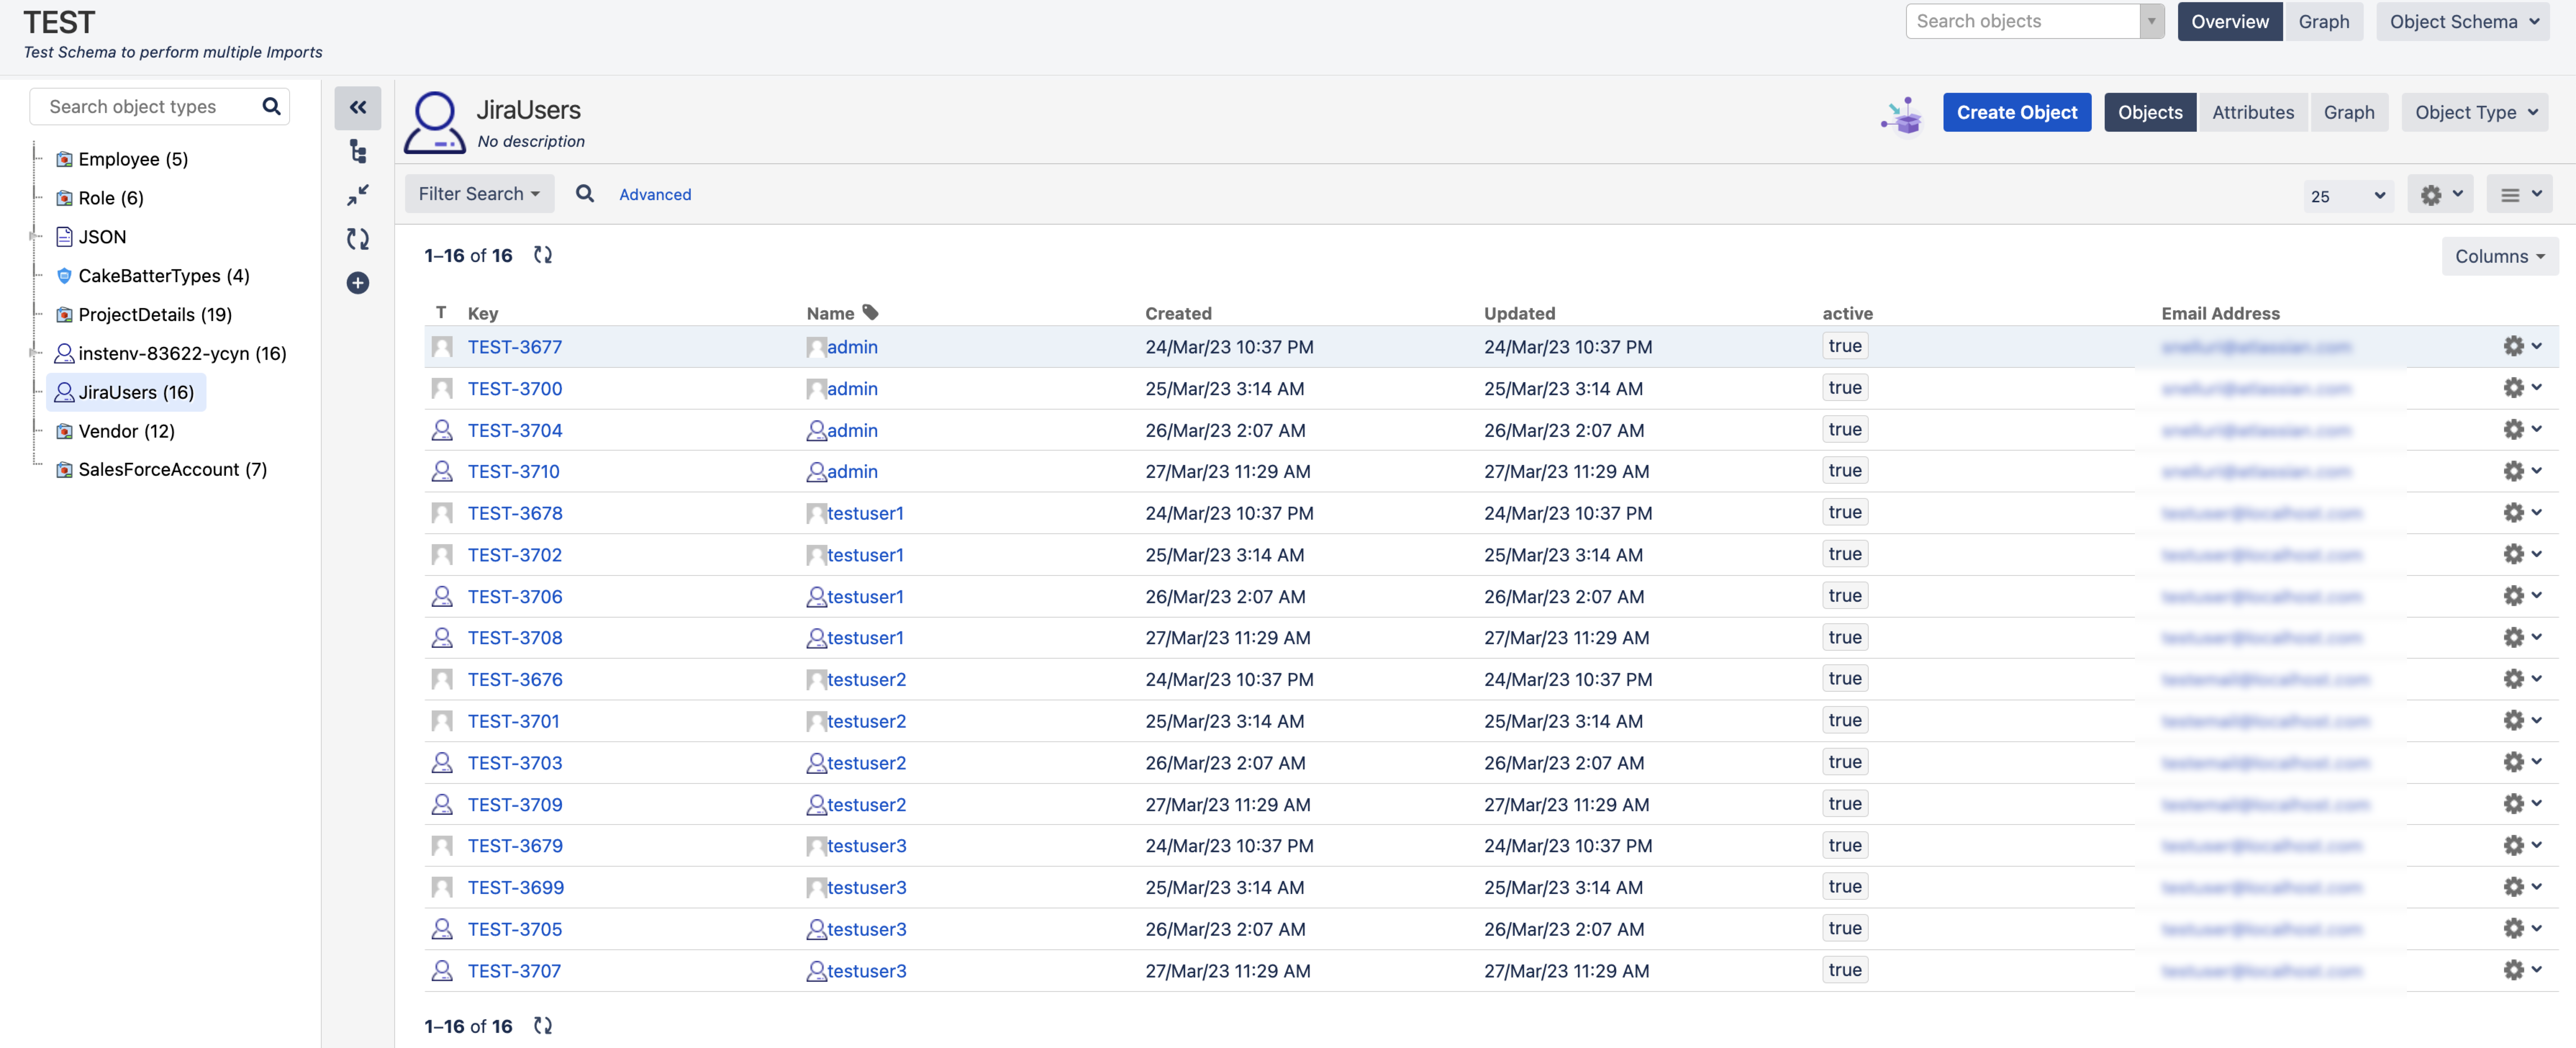Switch to the Objects tab
2576x1048 pixels.
pyautogui.click(x=2150, y=113)
